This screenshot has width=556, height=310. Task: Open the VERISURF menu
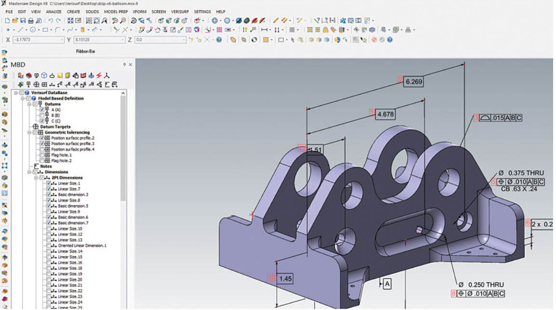180,12
